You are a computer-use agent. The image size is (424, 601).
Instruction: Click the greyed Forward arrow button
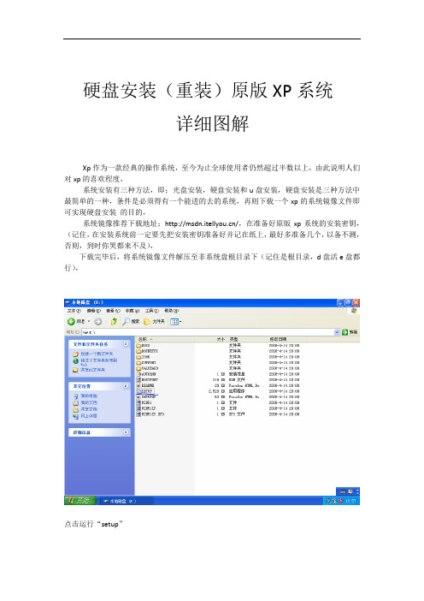[98, 322]
